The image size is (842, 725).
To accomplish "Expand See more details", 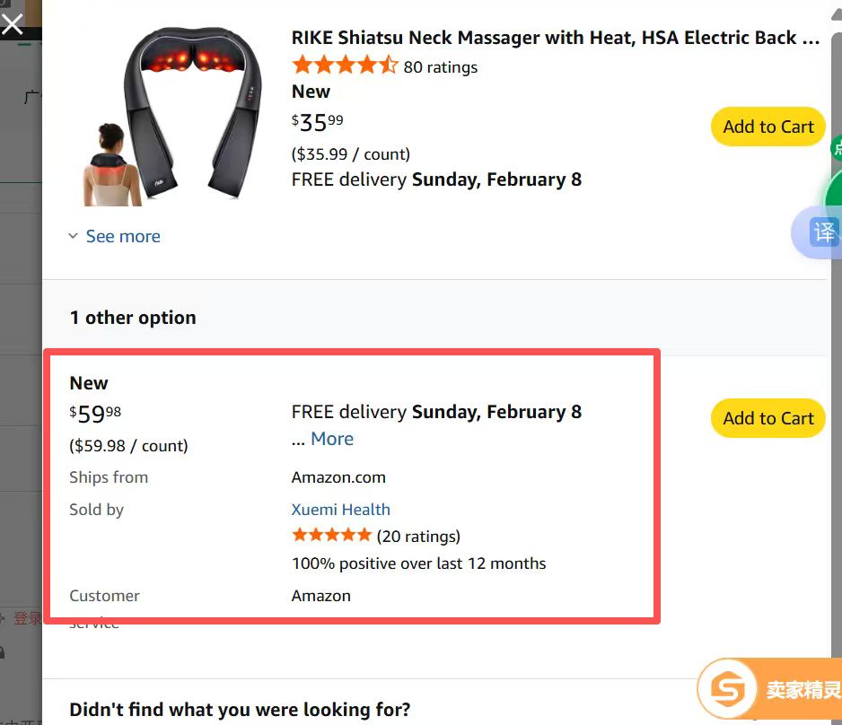I will (x=123, y=237).
